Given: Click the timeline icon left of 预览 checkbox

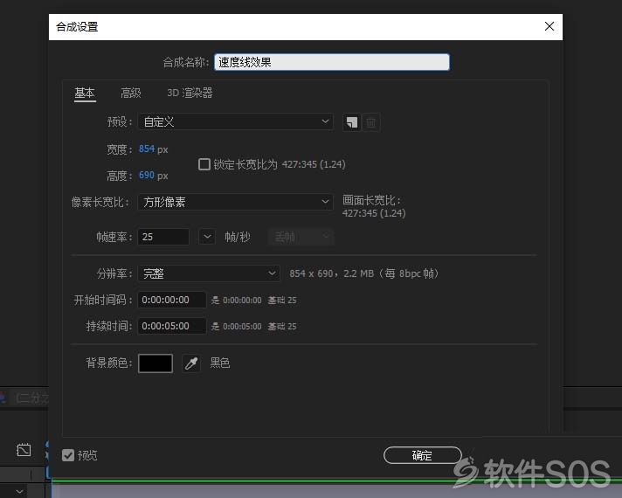Looking at the screenshot, I should click(x=24, y=450).
